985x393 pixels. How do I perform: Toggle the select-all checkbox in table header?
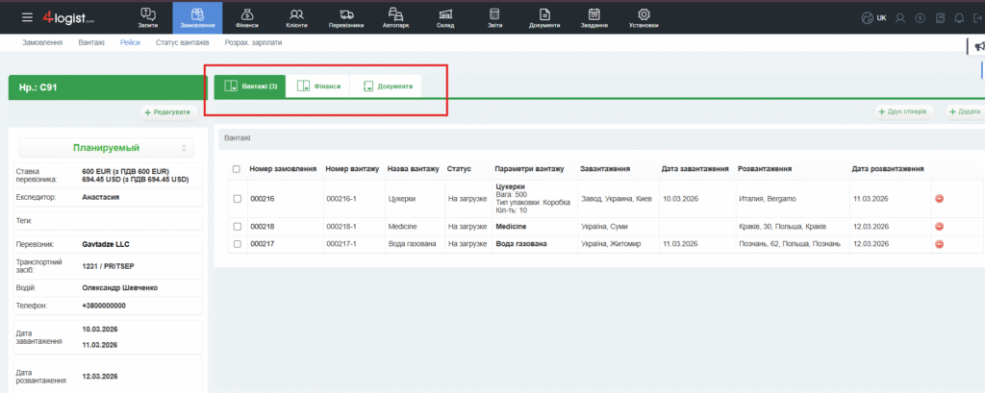[x=237, y=169]
